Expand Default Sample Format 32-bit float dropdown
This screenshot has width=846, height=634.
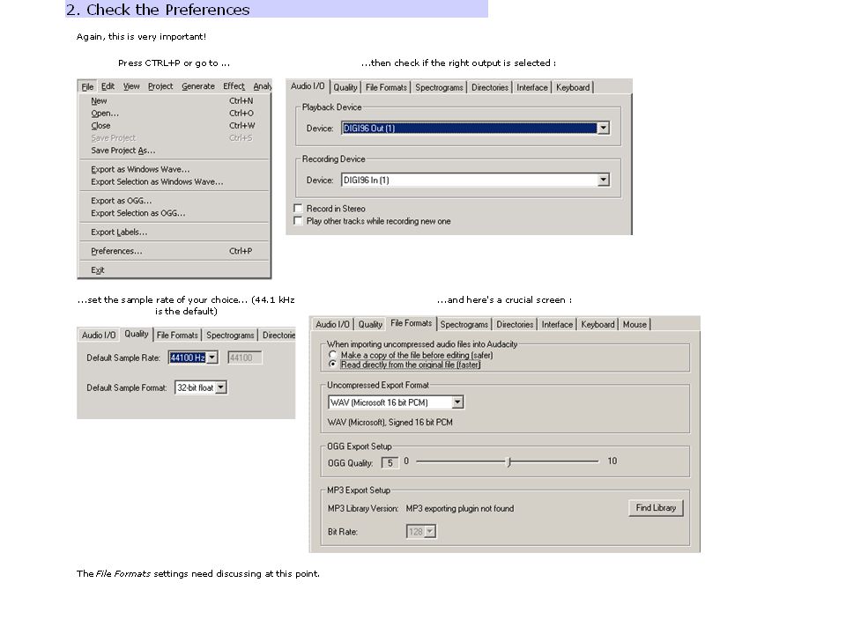220,387
